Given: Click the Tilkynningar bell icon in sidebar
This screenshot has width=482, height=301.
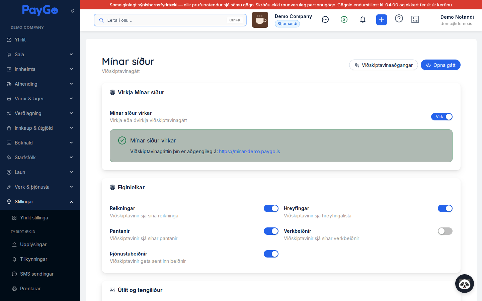Looking at the screenshot, I should pos(14,259).
